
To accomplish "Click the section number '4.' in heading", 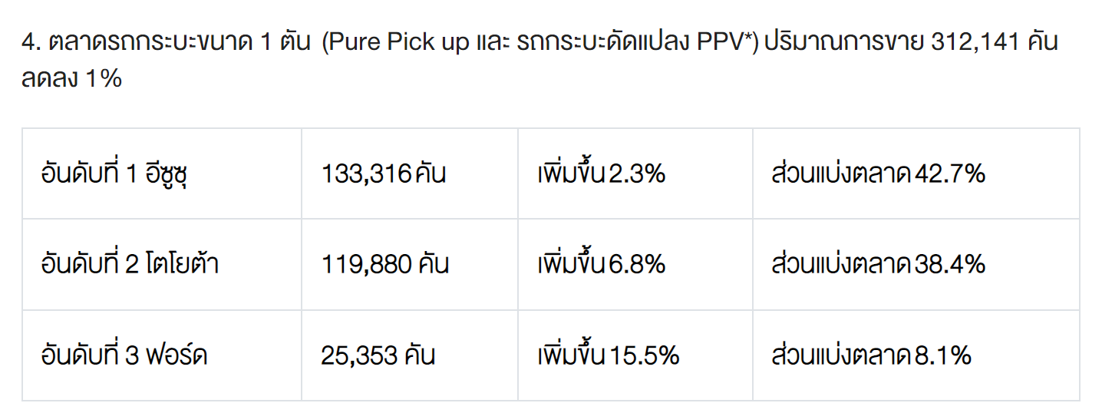I will [31, 42].
